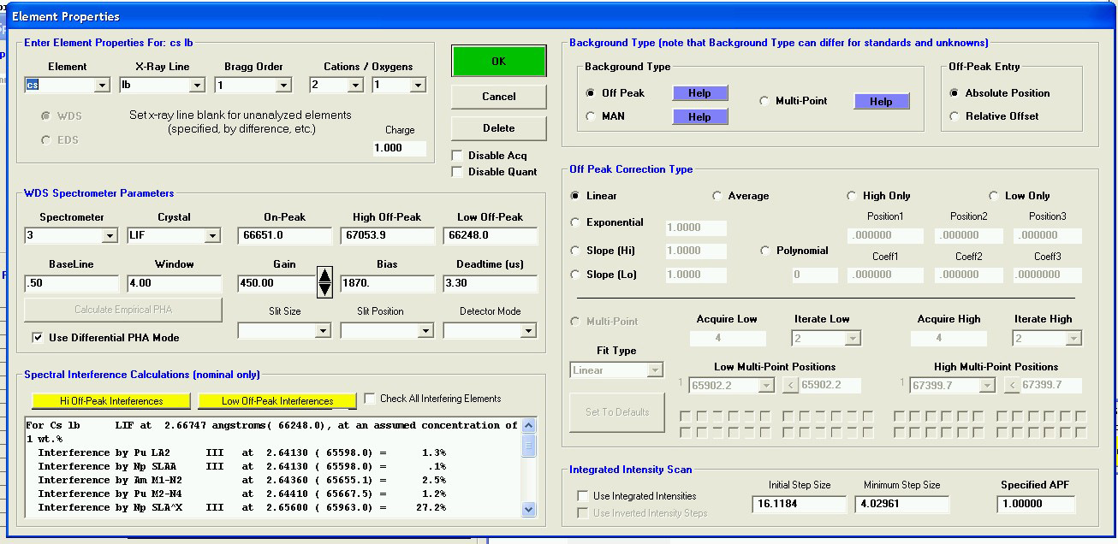
Task: Click the Delete button
Action: (498, 128)
